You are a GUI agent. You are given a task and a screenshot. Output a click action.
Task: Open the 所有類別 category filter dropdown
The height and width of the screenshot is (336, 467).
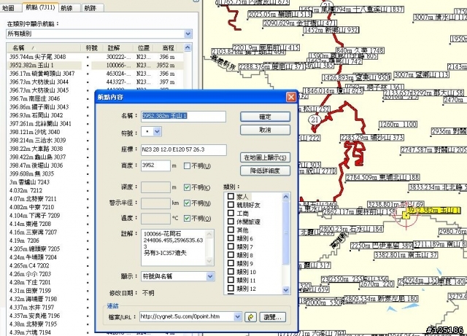pyautogui.click(x=188, y=34)
